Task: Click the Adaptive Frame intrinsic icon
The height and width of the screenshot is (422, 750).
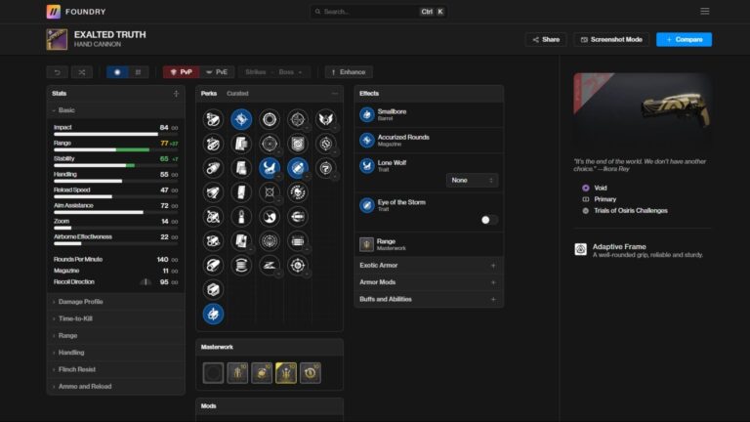Action: (581, 250)
